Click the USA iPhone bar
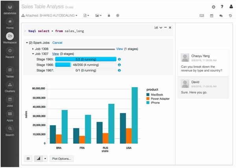Image resolution: width=236 pixels, height=168 pixels. [135, 116]
